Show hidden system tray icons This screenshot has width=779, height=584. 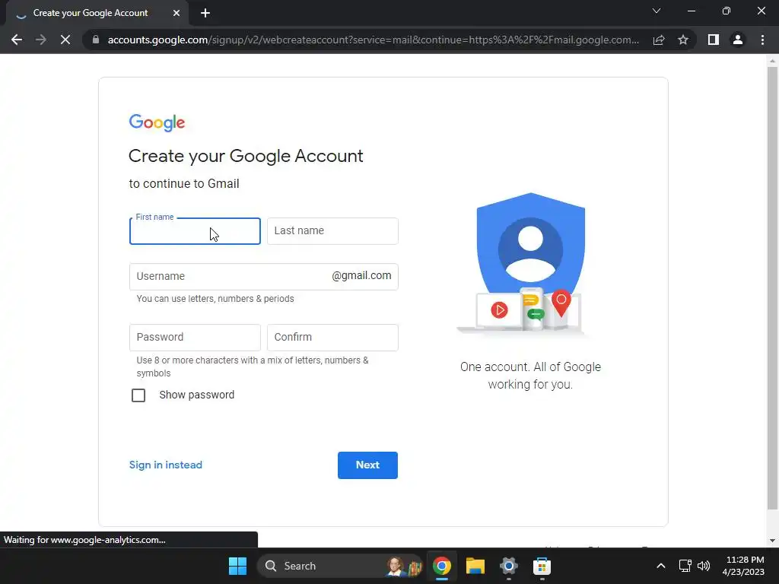pos(661,566)
